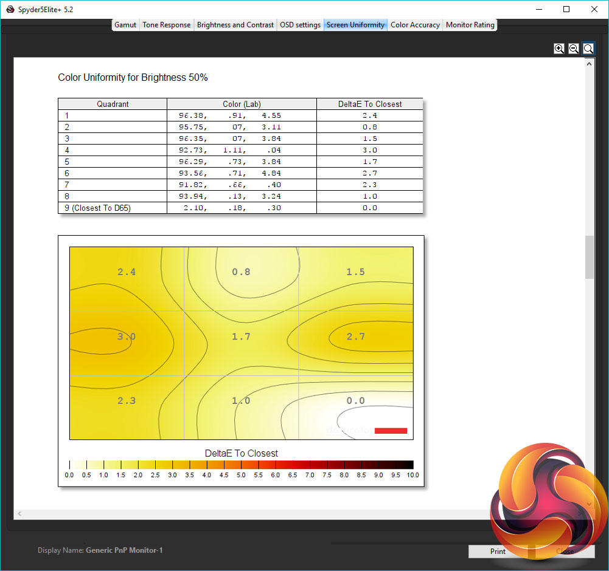609x571 pixels.
Task: Click the zoom-to-fit magnifier icon
Action: [x=588, y=49]
